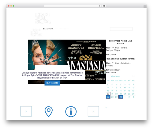The width and height of the screenshot is (153, 129).
Task: Select calendar date 10
Action: 125,88
